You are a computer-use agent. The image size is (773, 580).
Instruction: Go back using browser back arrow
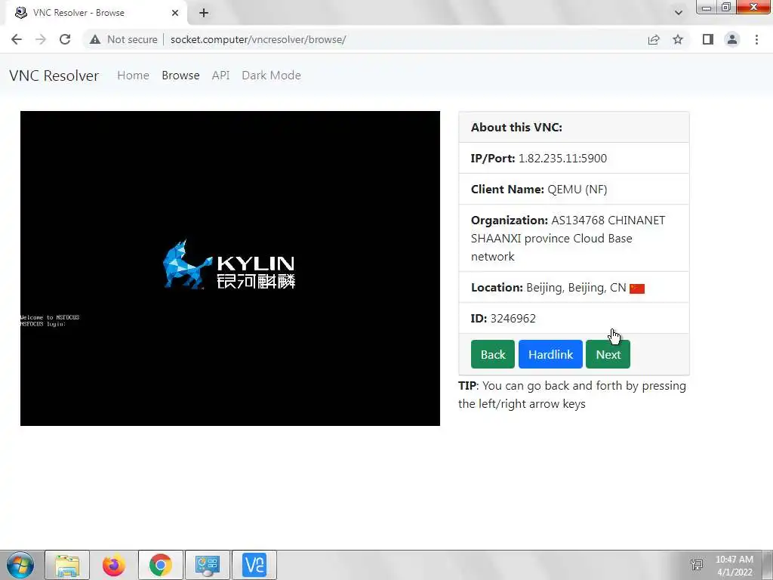[x=17, y=39]
